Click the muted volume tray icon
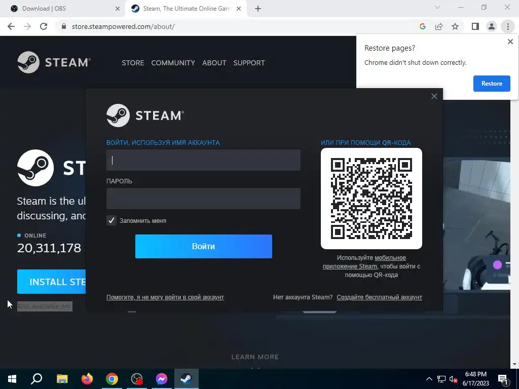This screenshot has height=389, width=519. (x=453, y=379)
